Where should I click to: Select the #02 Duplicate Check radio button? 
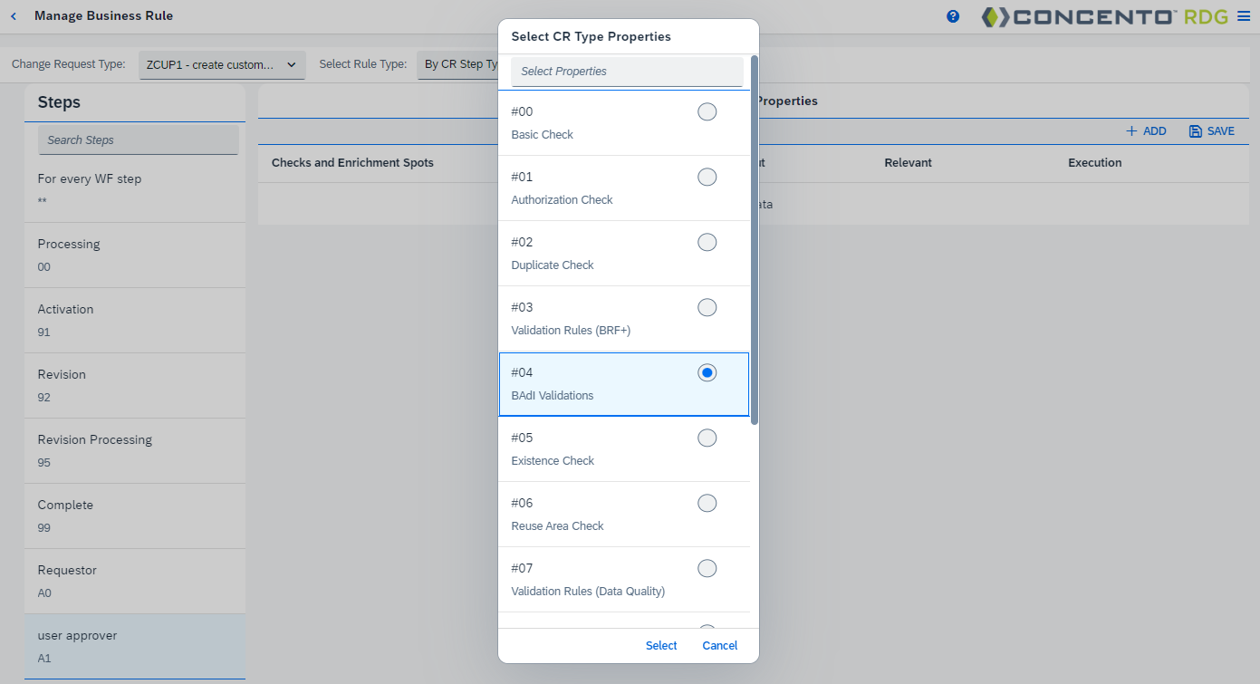pyautogui.click(x=707, y=242)
